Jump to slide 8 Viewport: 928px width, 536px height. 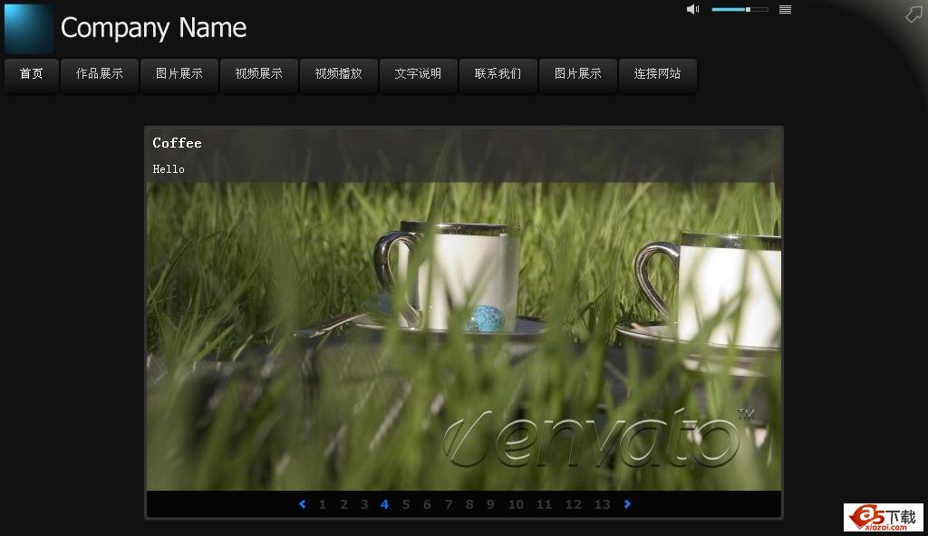(x=469, y=504)
